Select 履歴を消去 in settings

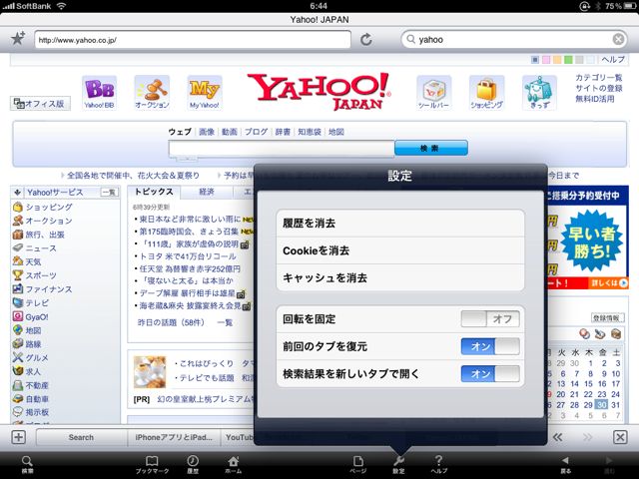click(x=400, y=224)
